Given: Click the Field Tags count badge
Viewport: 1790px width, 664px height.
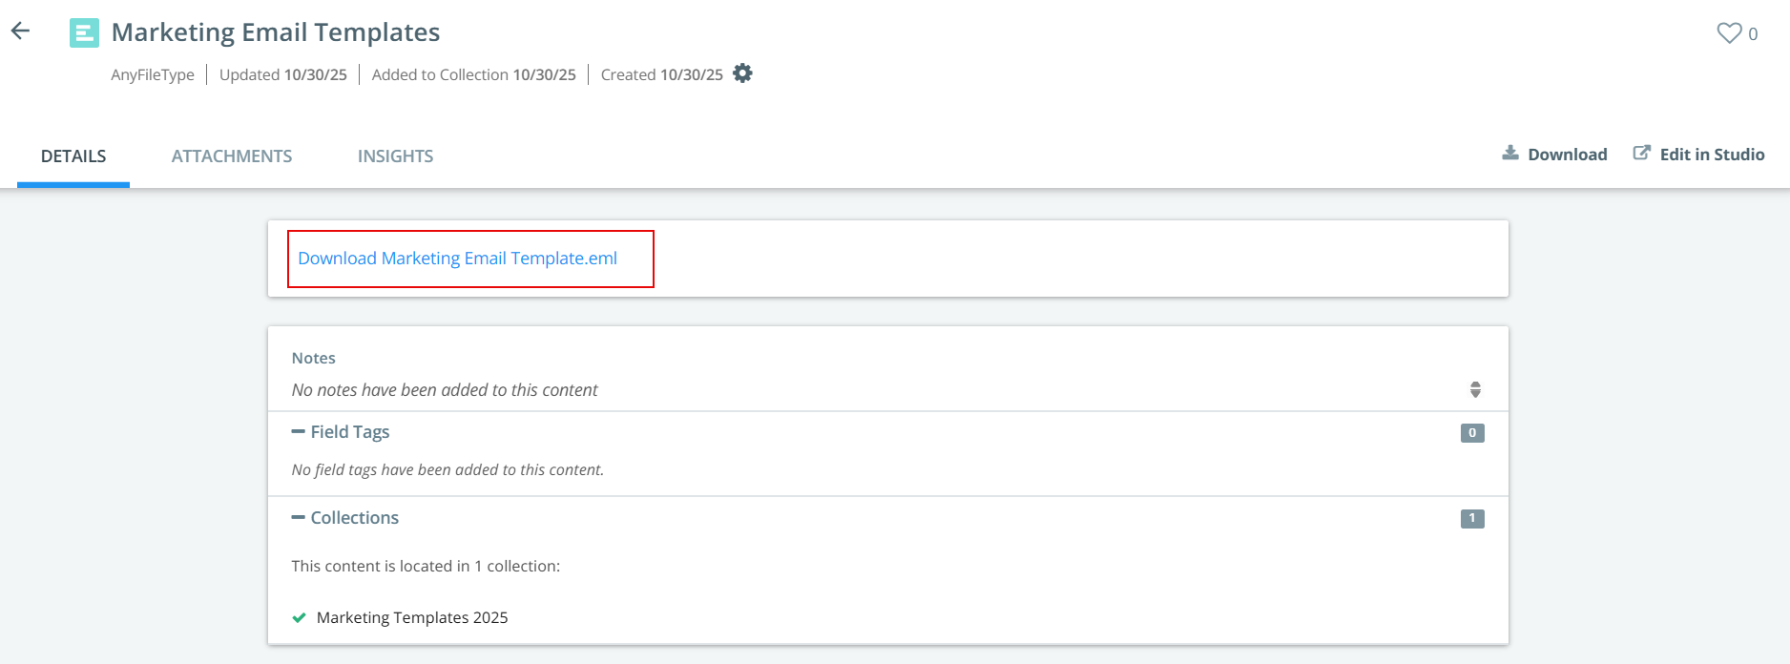Looking at the screenshot, I should pyautogui.click(x=1471, y=433).
